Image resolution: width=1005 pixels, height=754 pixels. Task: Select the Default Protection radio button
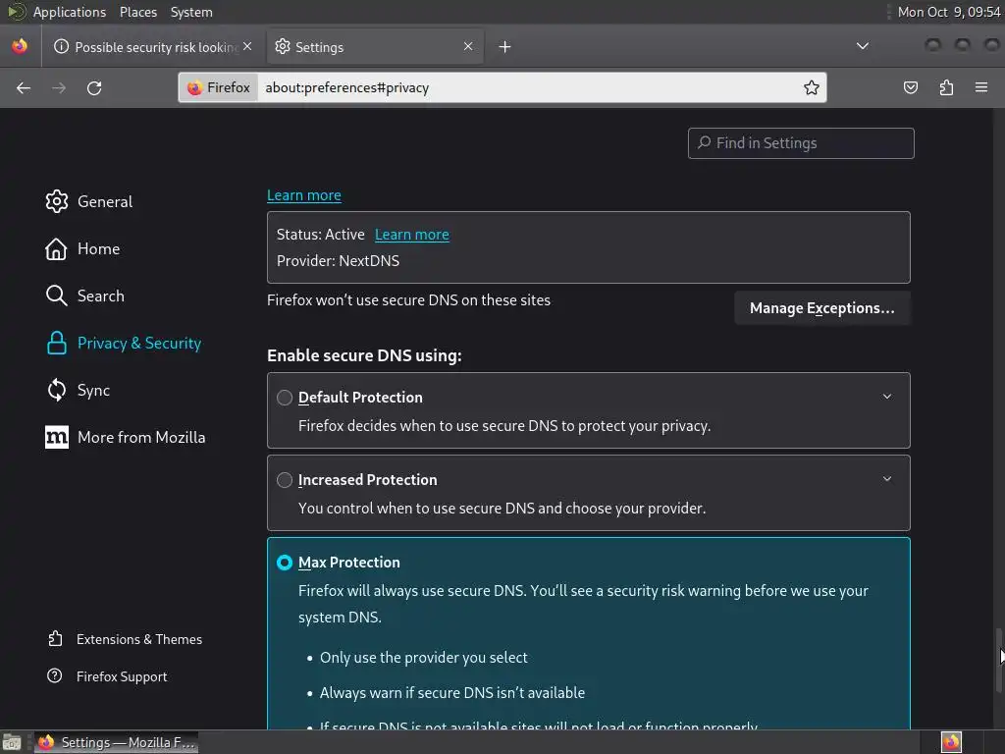tap(285, 398)
